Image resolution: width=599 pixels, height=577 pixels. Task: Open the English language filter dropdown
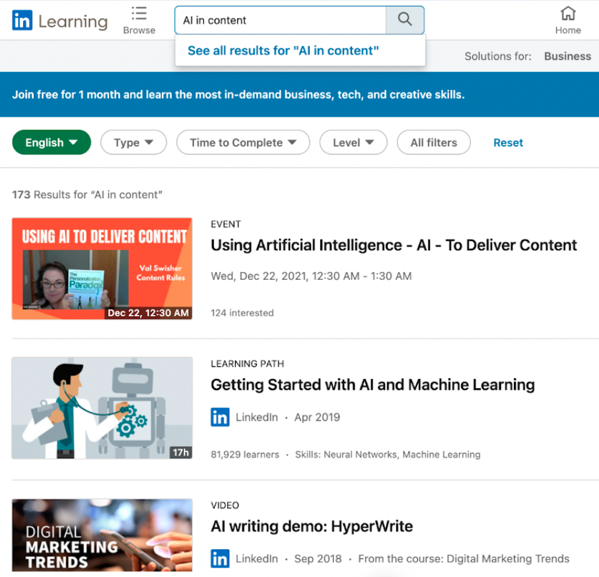[x=52, y=143]
